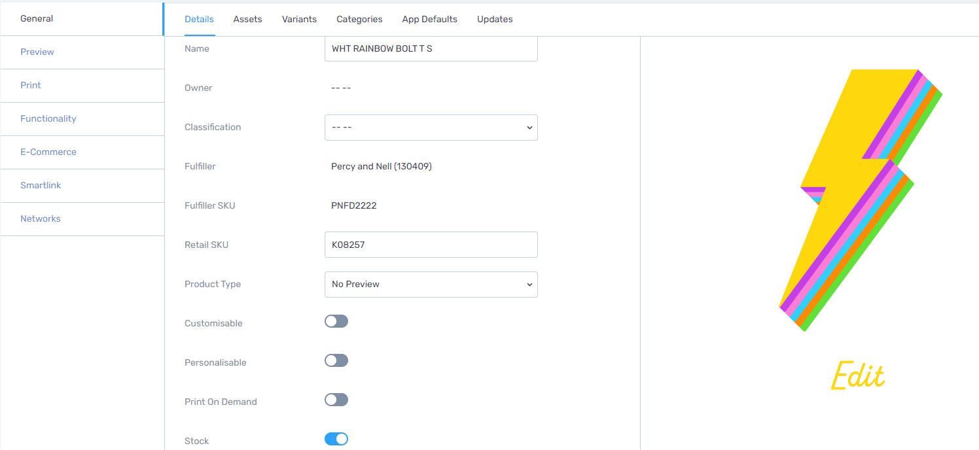Click the Stock label text

coord(196,441)
